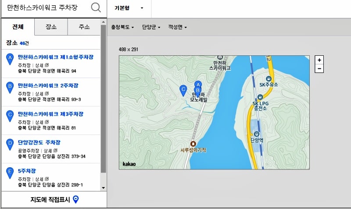Click the 46건 result count text
This screenshot has height=209, width=351.
tap(24, 43)
